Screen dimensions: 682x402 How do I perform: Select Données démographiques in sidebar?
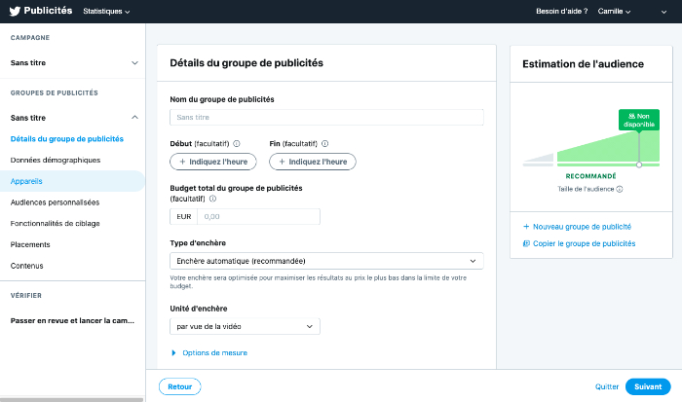point(55,160)
